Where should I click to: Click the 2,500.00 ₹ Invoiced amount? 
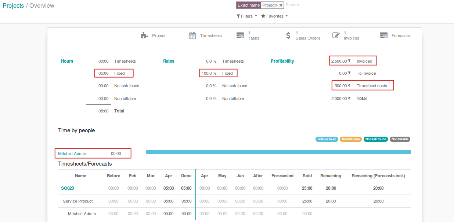click(x=341, y=61)
